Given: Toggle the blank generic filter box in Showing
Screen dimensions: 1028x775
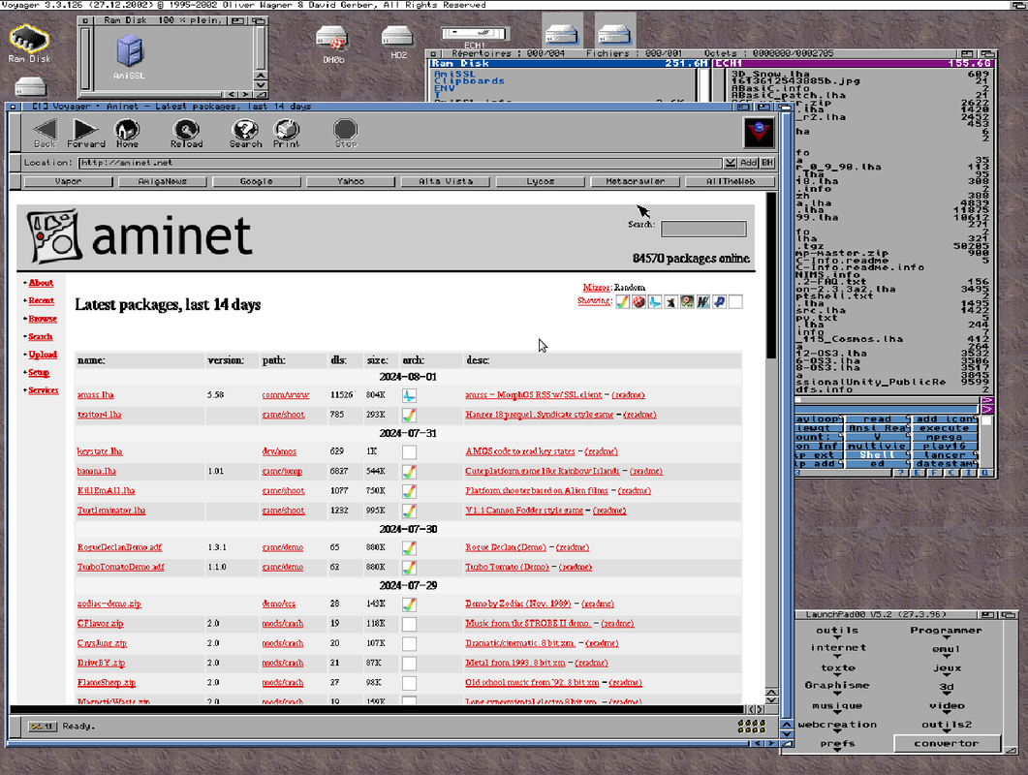Looking at the screenshot, I should tap(735, 301).
